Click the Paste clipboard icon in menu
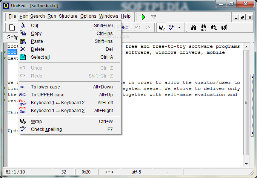The height and width of the screenshot is (178, 257). point(23,41)
